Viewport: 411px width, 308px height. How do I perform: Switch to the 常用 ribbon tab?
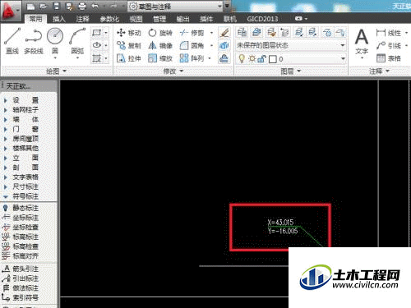click(x=36, y=19)
